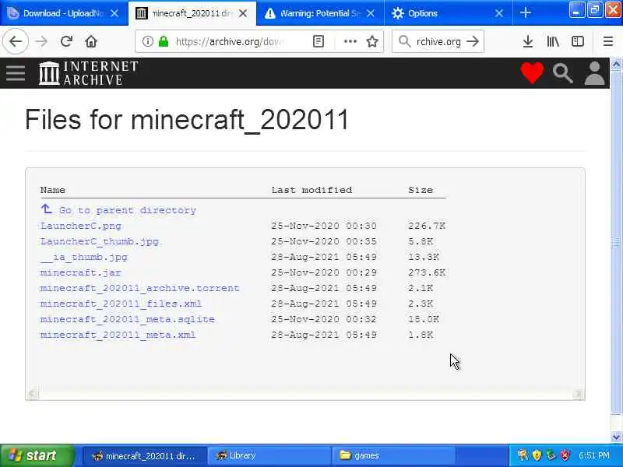Click the page scrollbar down arrow
The width and height of the screenshot is (623, 467).
click(x=616, y=437)
